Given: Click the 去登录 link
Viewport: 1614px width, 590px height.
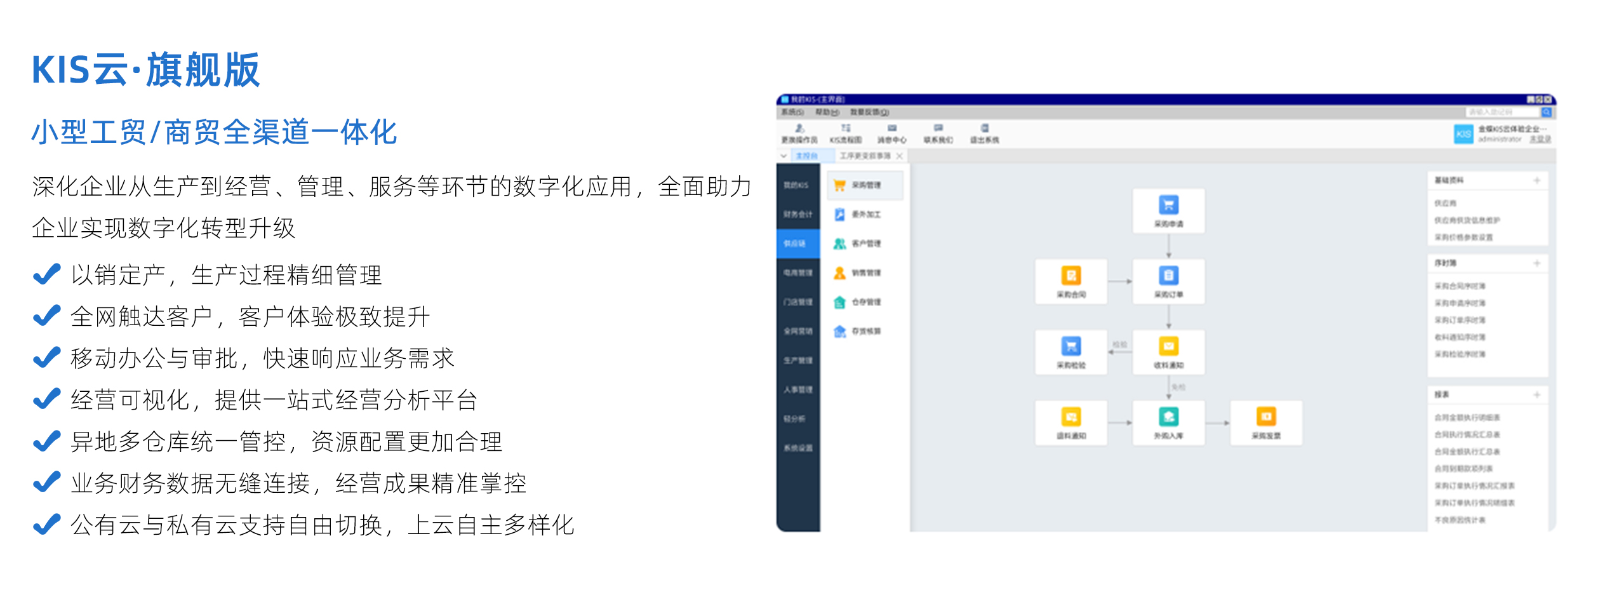Looking at the screenshot, I should pos(1541,139).
